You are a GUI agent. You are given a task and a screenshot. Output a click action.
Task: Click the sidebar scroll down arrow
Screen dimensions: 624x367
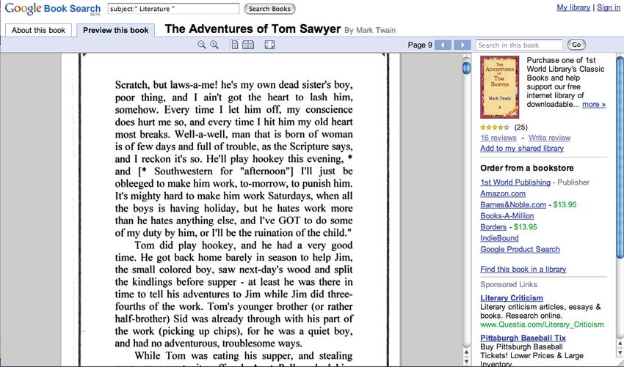620,353
